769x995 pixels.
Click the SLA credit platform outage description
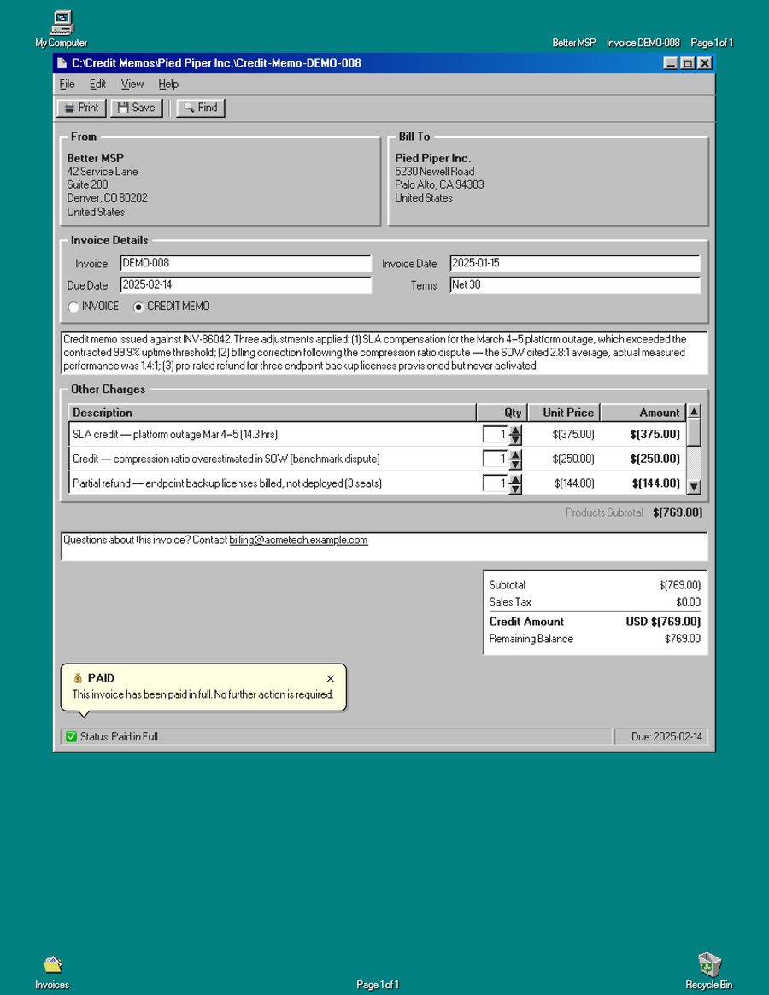175,435
